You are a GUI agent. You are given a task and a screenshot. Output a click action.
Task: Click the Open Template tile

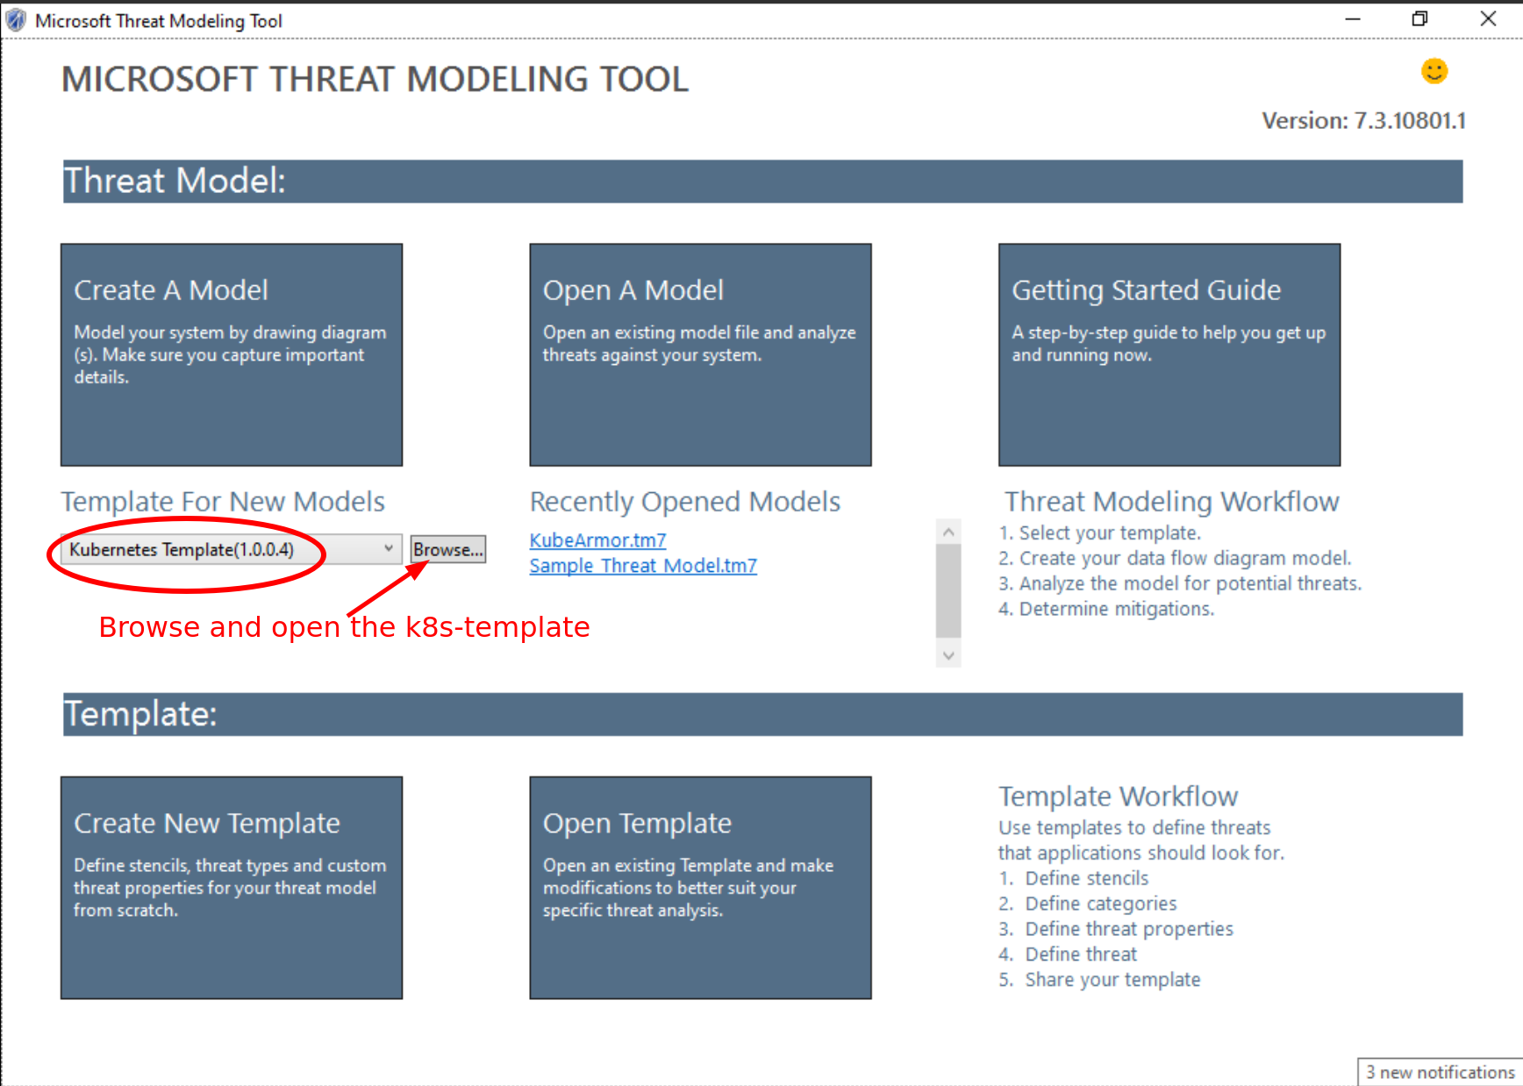point(700,888)
